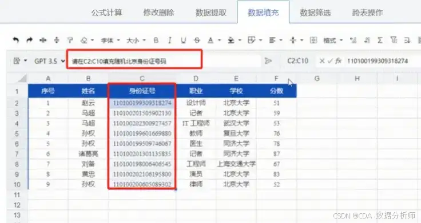Click the fill color bucket icon
The image size is (421, 223).
pyautogui.click(x=231, y=40)
